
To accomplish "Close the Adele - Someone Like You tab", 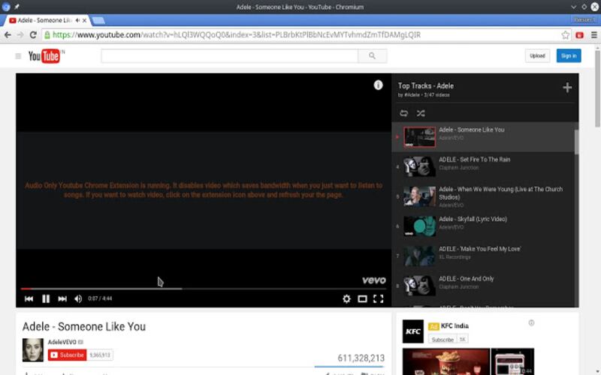I will [84, 20].
